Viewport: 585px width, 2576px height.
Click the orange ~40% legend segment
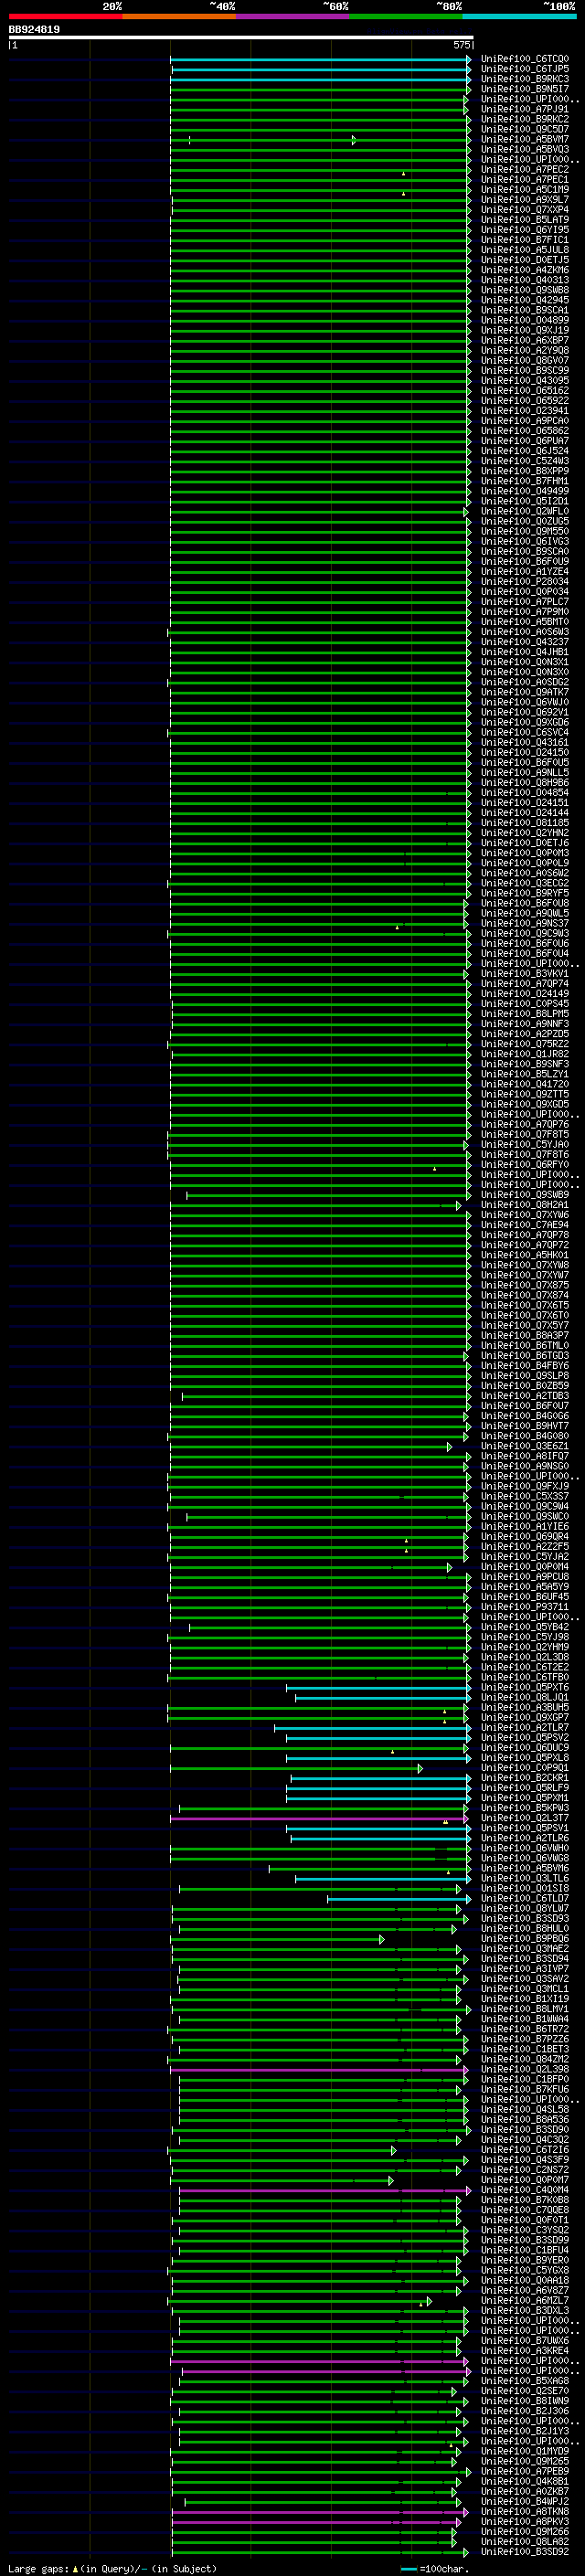pos(179,16)
